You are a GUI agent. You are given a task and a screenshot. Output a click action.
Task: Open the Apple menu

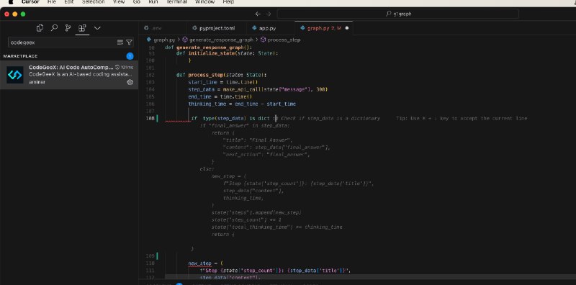11,2
